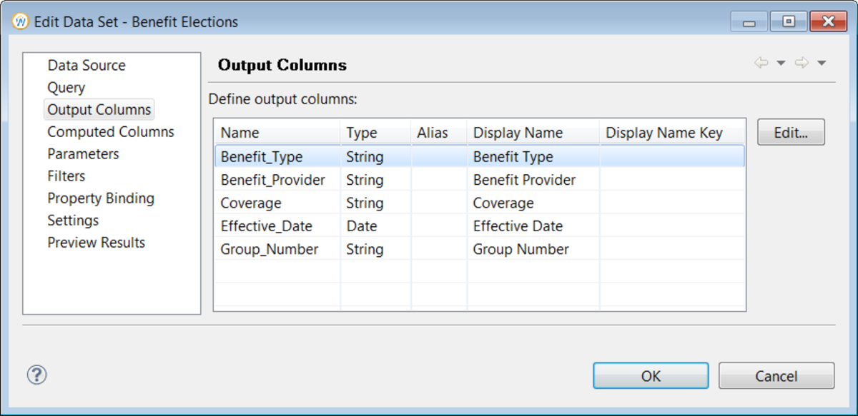858x416 pixels.
Task: Click 'Benefit Type' display name cell
Action: point(533,156)
